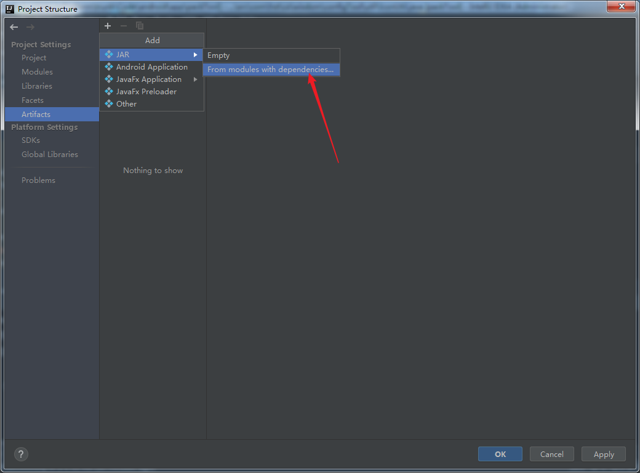Click the diamond icon beside JAR
This screenshot has width=640, height=473.
(x=109, y=54)
